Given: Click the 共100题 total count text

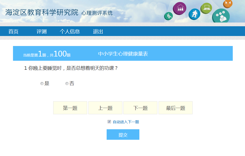Looking at the screenshot, I should pyautogui.click(x=60, y=54).
